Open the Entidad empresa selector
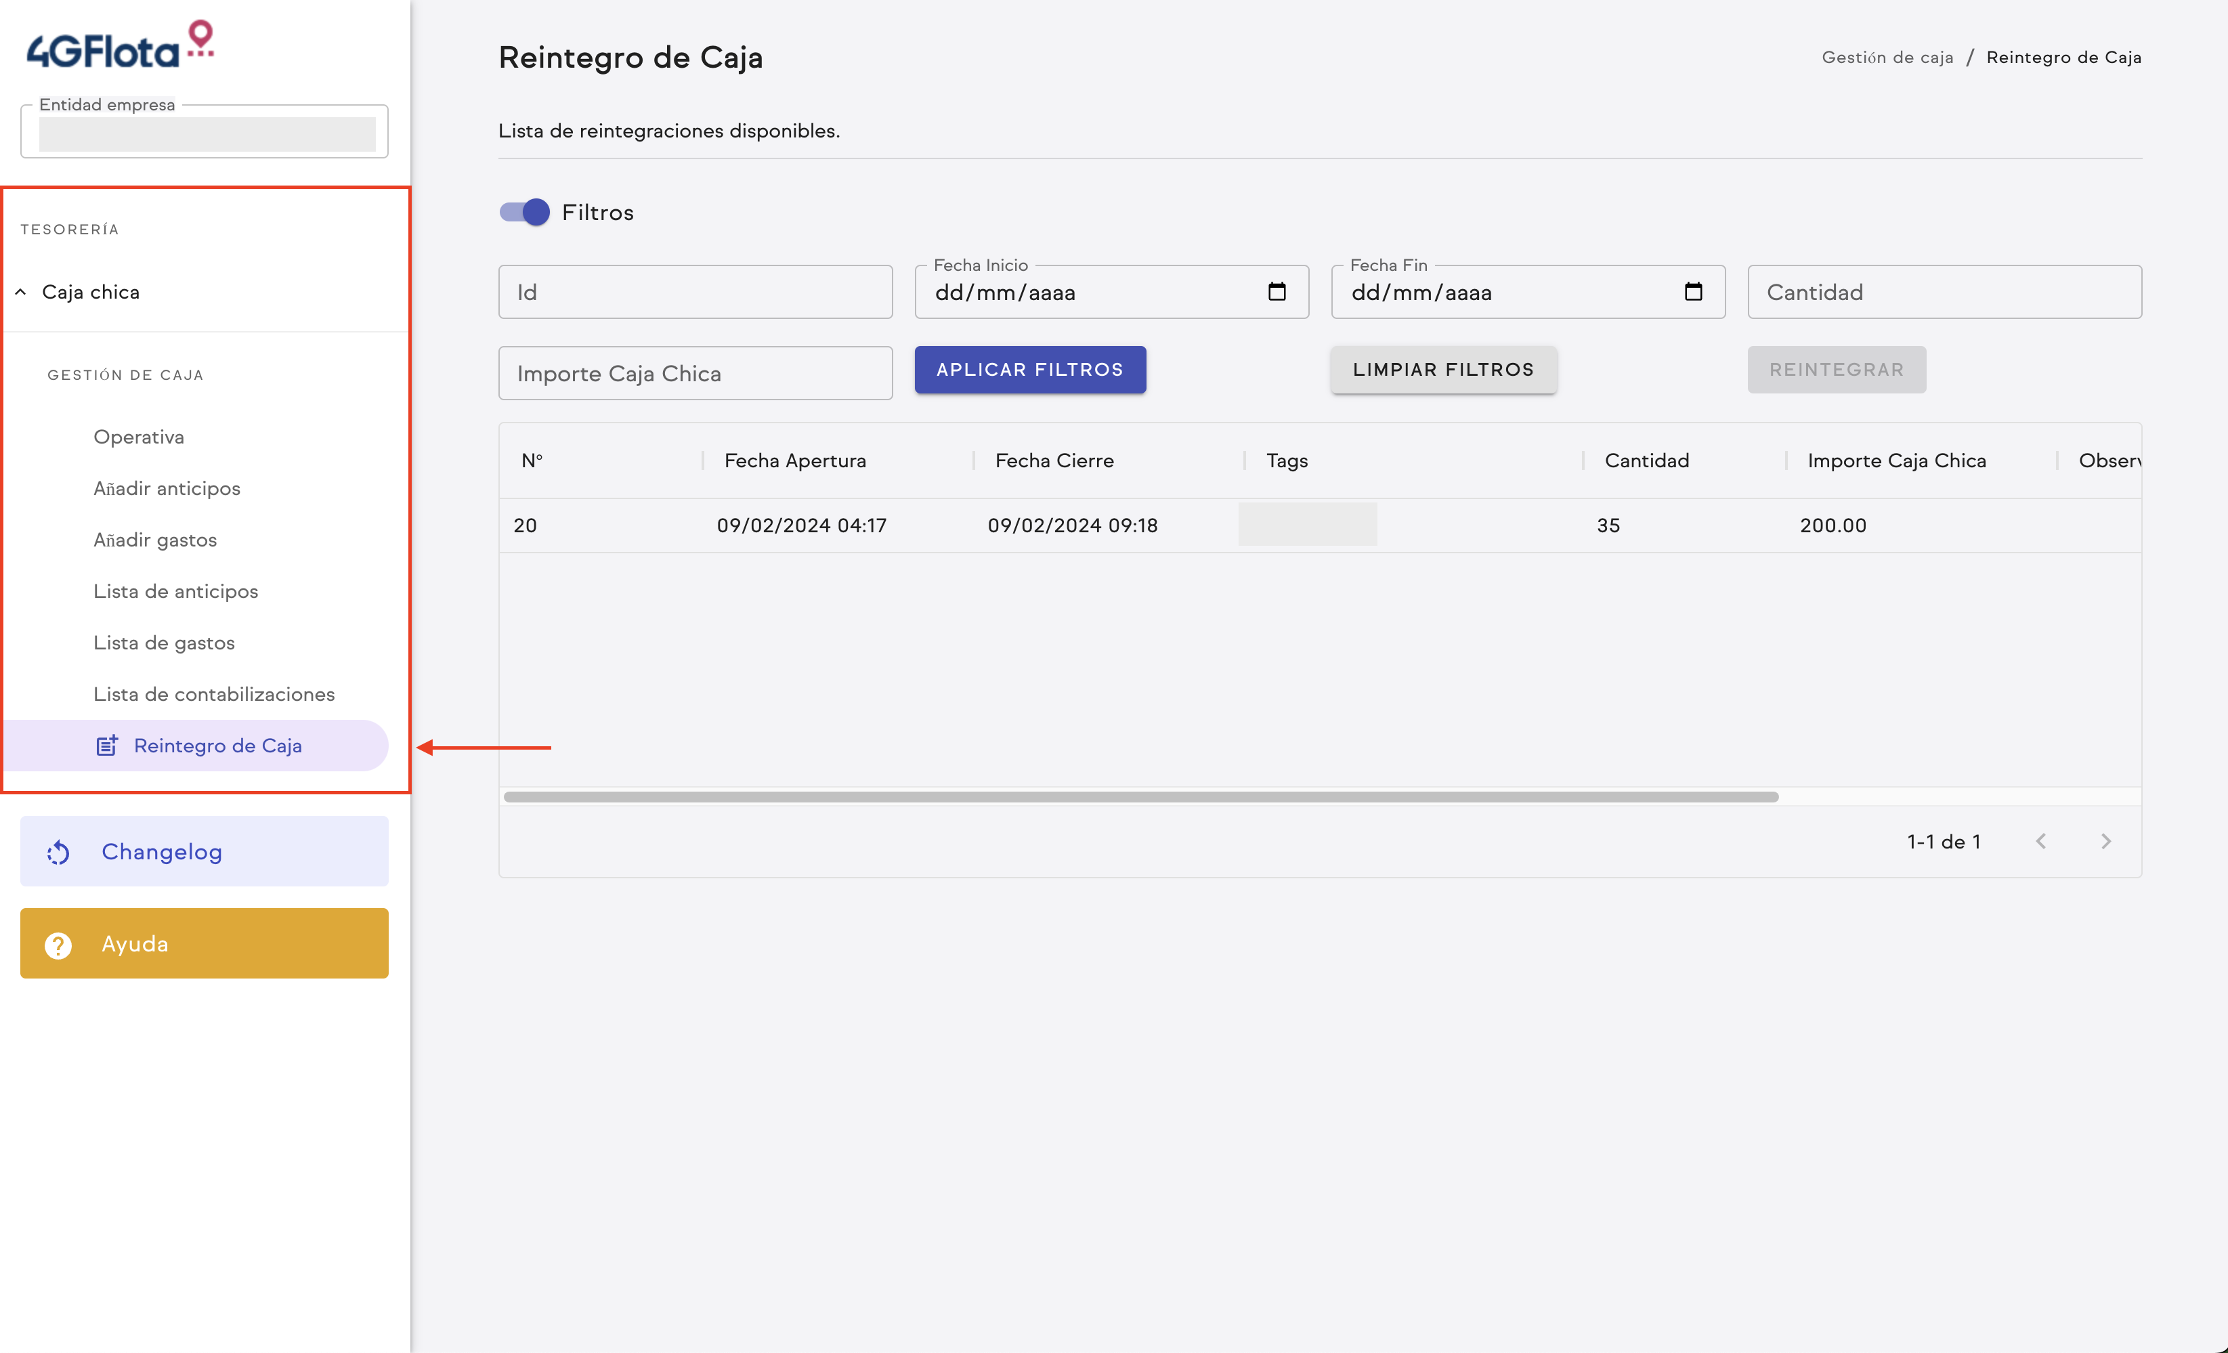Screen dimensions: 2228x1353 pos(206,135)
